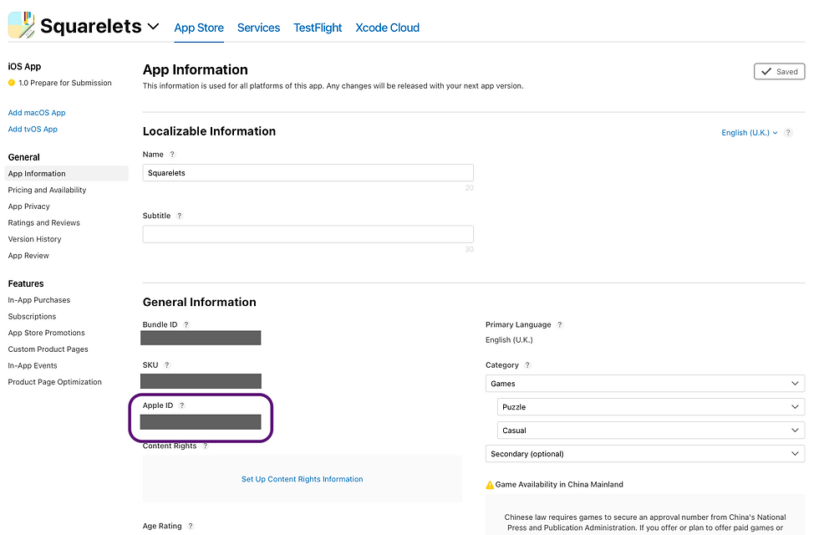The image size is (819, 535).
Task: Open App Privacy section
Action: pyautogui.click(x=28, y=206)
